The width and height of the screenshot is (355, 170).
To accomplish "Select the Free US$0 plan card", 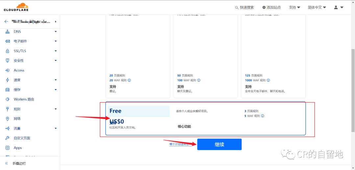I will click(x=205, y=118).
